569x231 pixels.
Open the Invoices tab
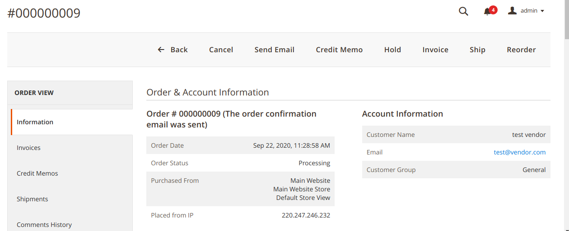click(x=28, y=148)
